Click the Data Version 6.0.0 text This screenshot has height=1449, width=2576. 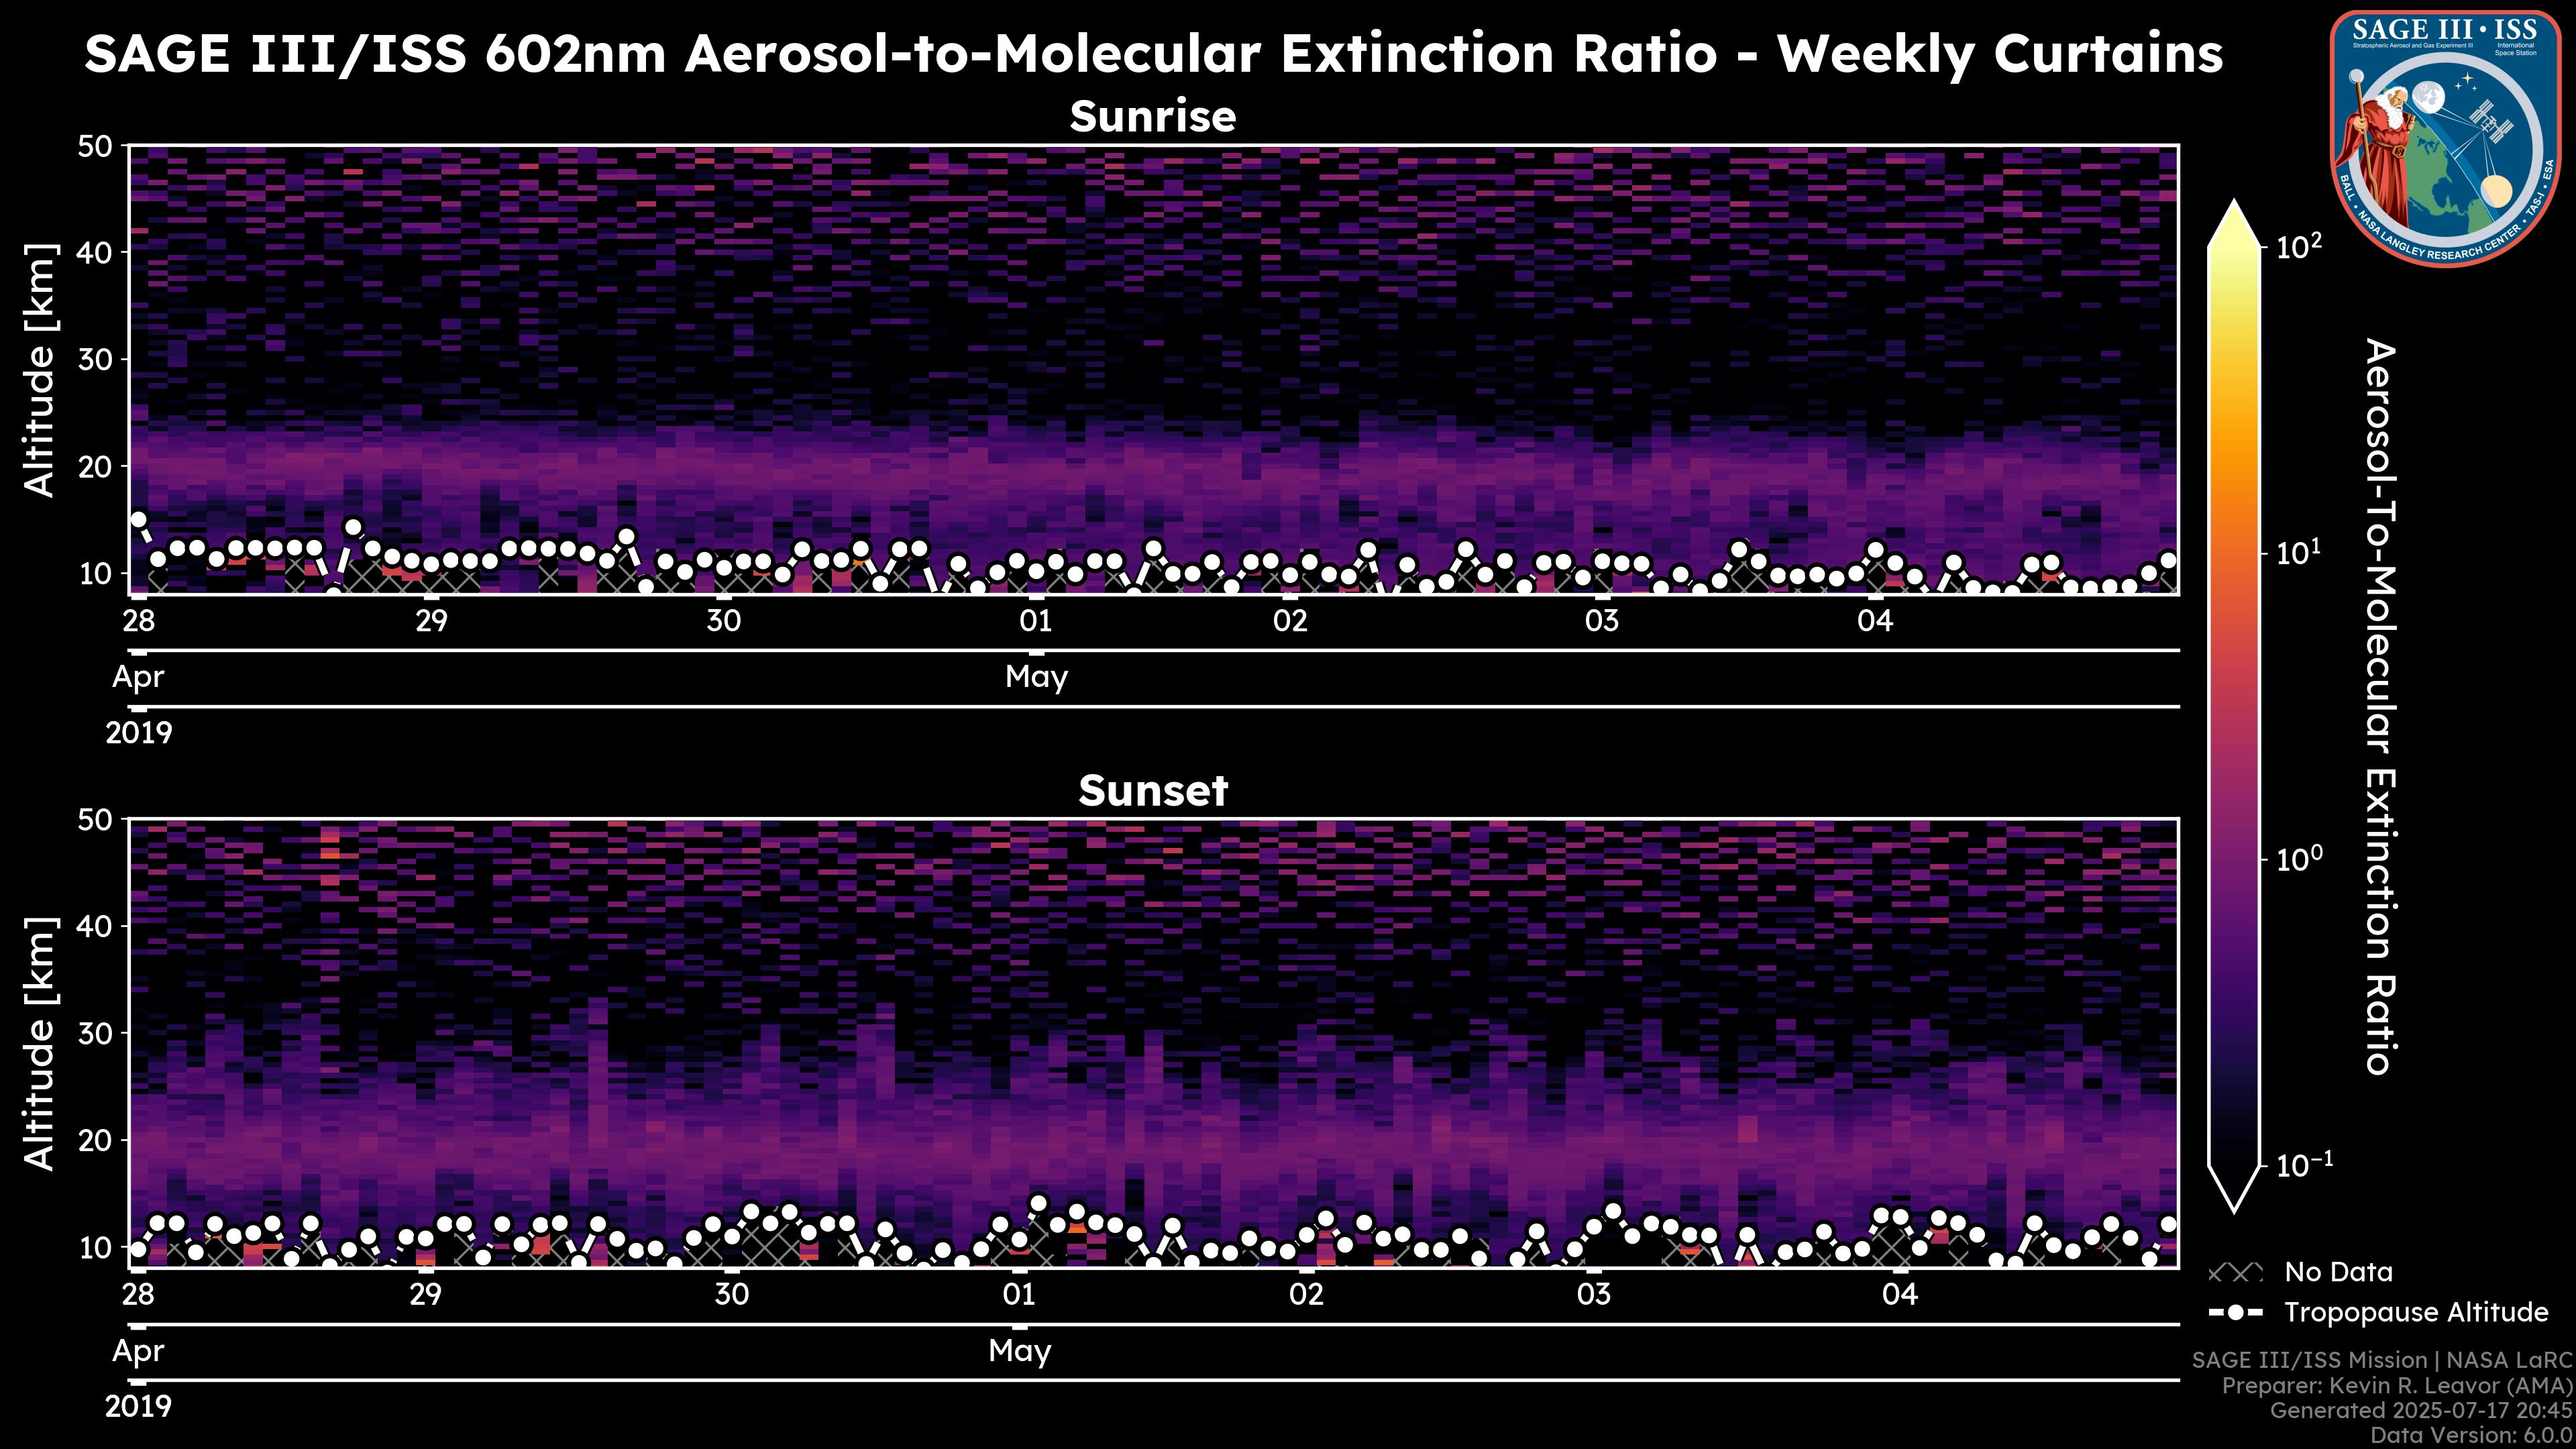(2472, 1436)
